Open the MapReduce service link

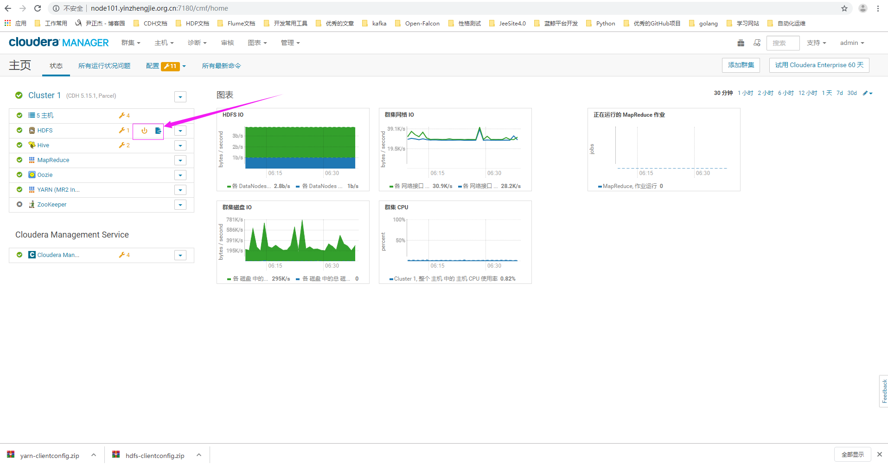tap(53, 160)
